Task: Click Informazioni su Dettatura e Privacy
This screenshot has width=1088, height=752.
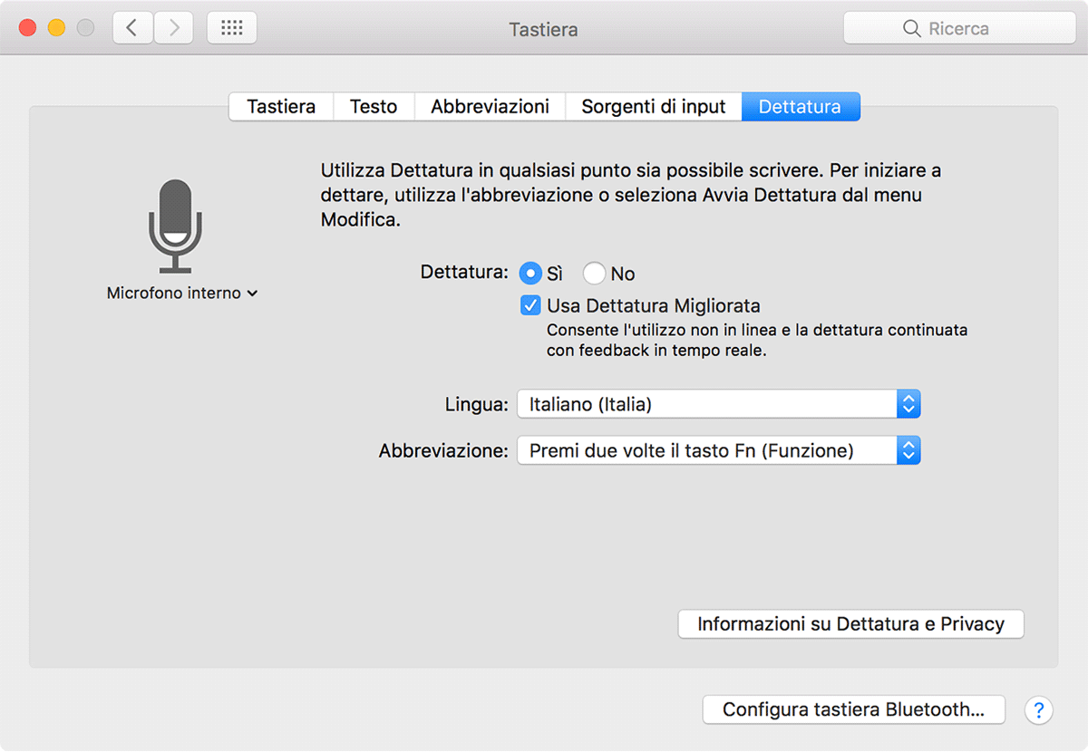Action: tap(850, 624)
